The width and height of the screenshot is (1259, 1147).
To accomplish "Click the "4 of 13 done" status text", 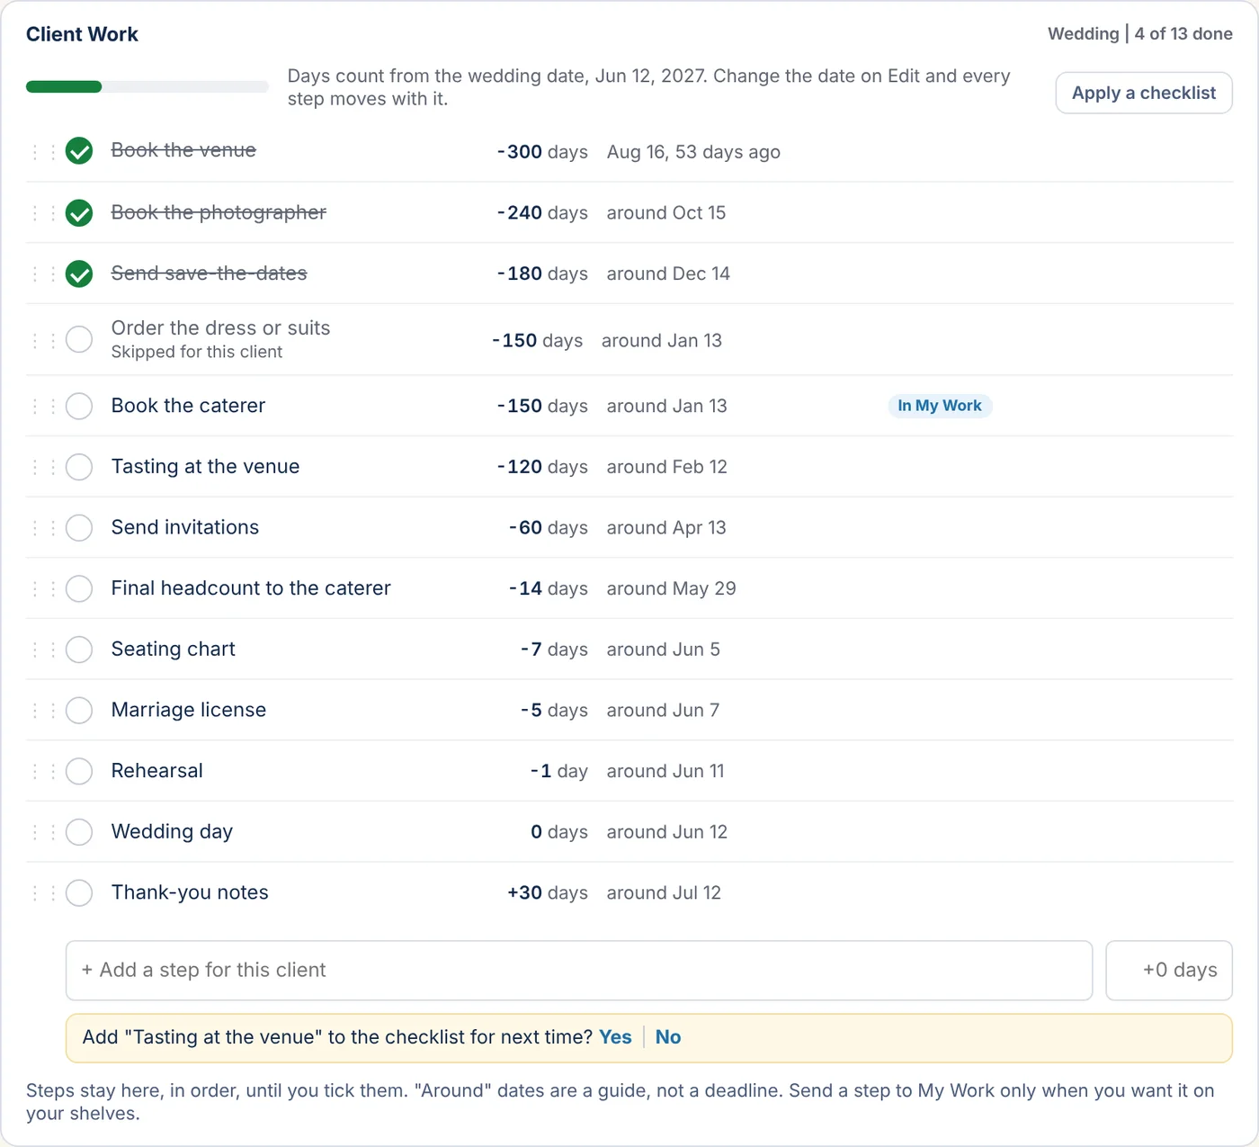I will pos(1183,34).
